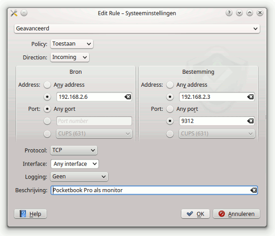
Task: Clear the destination port 9312 field
Action: click(x=250, y=121)
